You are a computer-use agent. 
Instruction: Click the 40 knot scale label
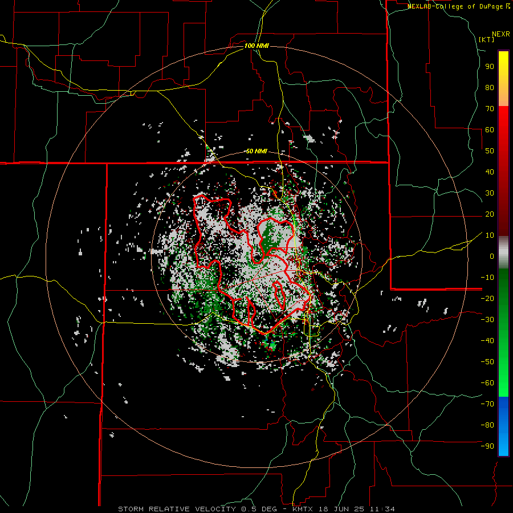click(x=490, y=172)
